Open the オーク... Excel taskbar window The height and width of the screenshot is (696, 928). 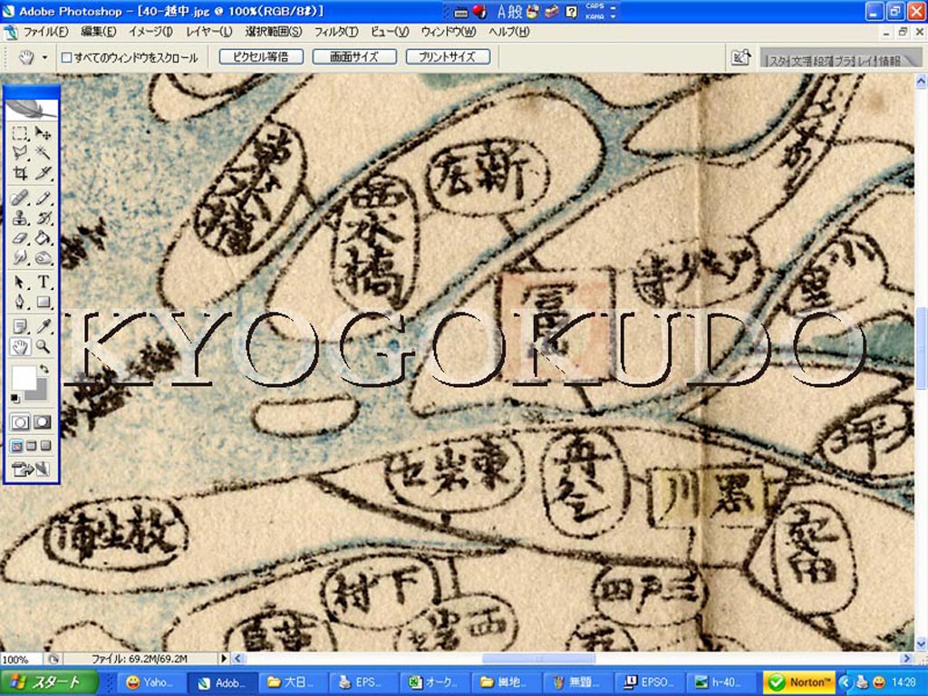(x=434, y=683)
